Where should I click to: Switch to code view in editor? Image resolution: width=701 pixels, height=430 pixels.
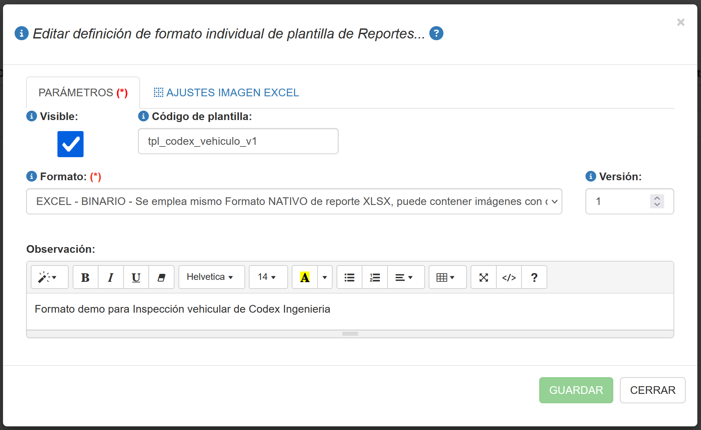coord(509,277)
